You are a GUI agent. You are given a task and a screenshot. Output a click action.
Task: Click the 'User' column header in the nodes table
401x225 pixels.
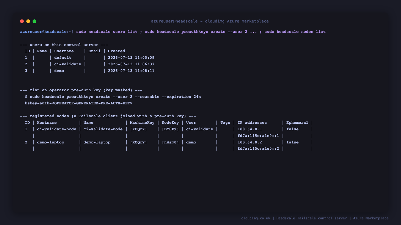(x=191, y=122)
